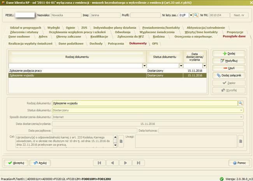
Task: Open the Rodzaj dokumentu lookup magnifier icon
Action: point(241,103)
